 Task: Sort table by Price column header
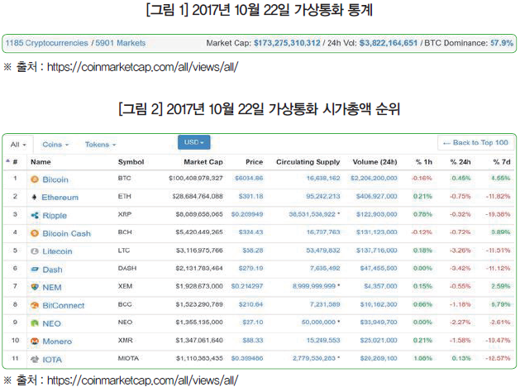254,162
